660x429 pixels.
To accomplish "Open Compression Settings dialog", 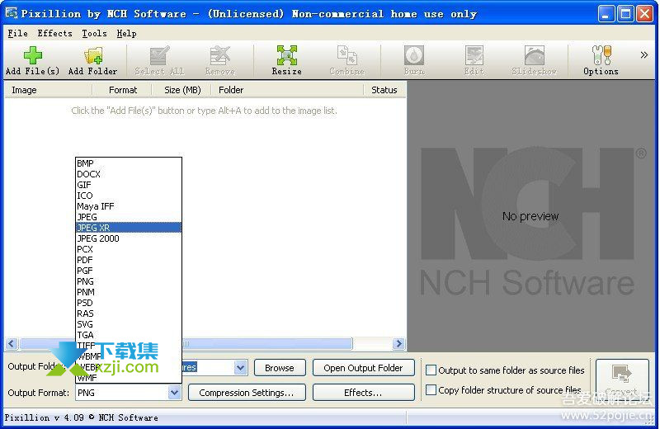I will coord(247,393).
